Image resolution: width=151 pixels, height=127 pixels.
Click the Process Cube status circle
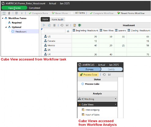[83, 84]
